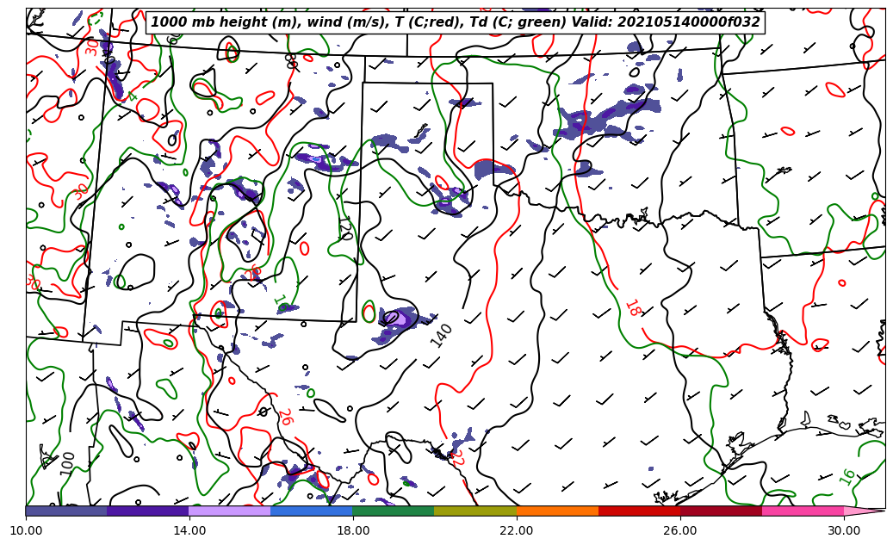Click the black 80 height contour label
This screenshot has width=893, height=545.
coord(291,61)
